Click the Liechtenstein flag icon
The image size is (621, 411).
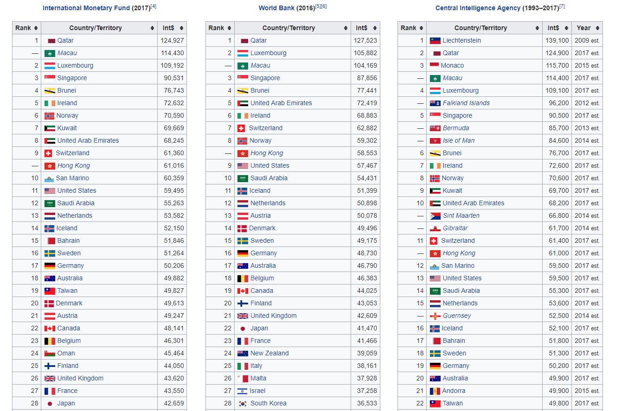coord(435,41)
